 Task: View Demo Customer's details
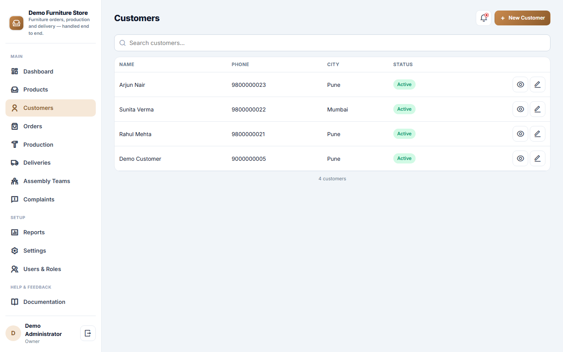coord(520,158)
